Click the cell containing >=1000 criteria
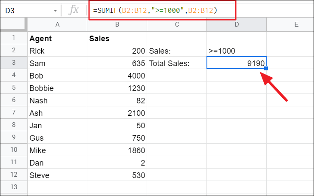The height and width of the screenshot is (196, 314). 237,51
